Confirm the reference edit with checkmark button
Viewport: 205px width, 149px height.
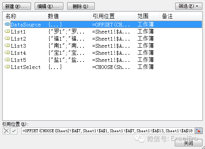pos(14,131)
